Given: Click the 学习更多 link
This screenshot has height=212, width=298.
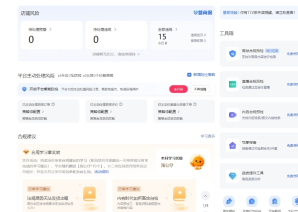Looking at the screenshot, I should coord(208,136).
